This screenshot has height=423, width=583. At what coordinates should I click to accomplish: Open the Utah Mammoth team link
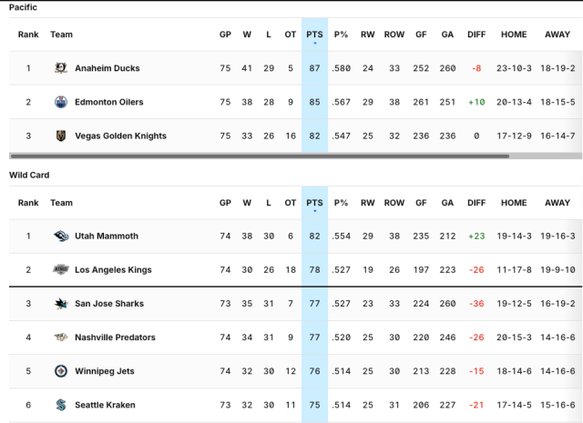107,237
